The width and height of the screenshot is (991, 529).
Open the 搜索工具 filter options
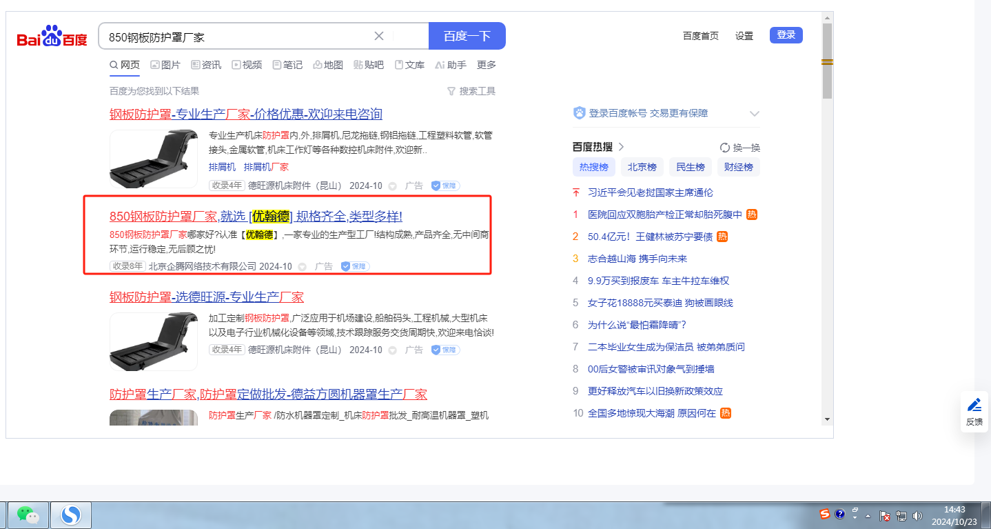pos(471,91)
